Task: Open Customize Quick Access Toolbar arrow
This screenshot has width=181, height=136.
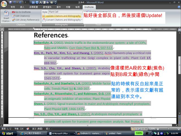Action: 25,2
